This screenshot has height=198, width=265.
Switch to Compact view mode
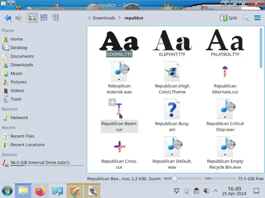(x=44, y=17)
